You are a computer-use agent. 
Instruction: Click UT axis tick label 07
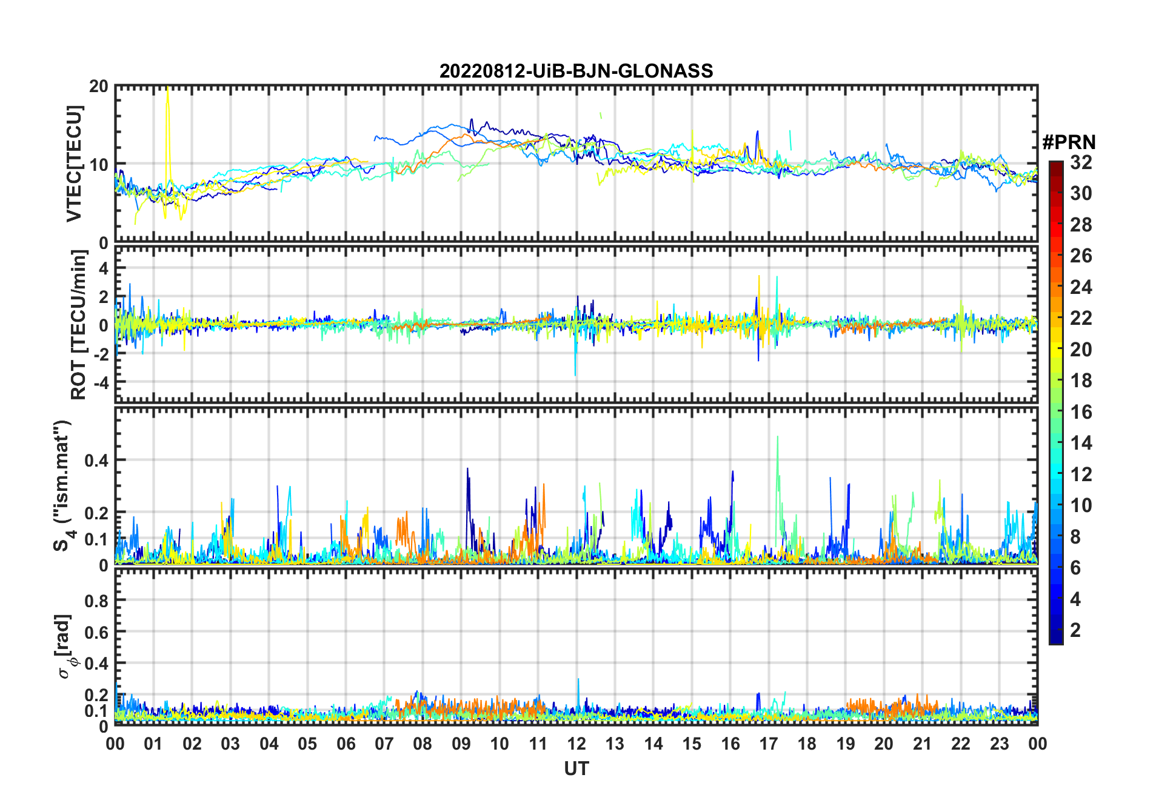384,744
